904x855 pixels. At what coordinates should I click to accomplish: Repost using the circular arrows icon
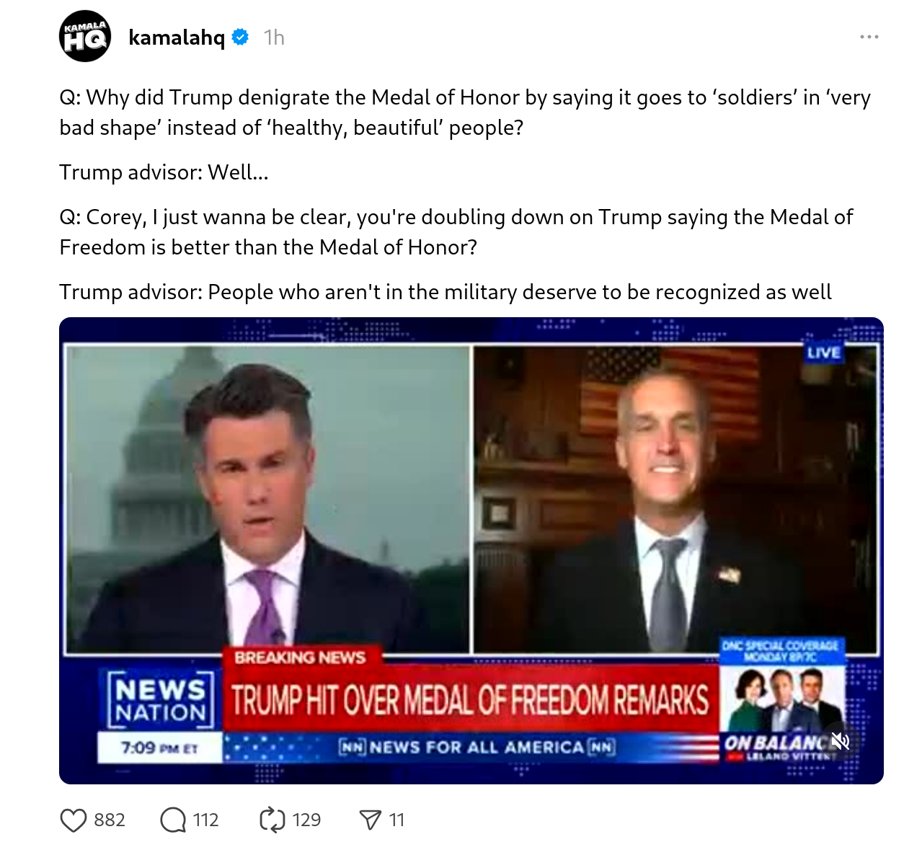coord(272,820)
